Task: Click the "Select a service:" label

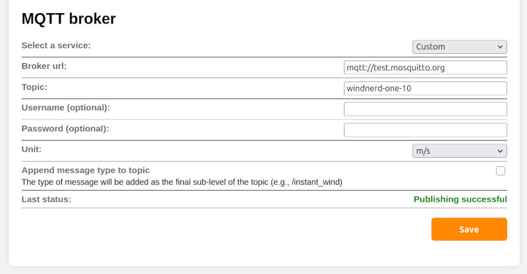Action: [56, 45]
